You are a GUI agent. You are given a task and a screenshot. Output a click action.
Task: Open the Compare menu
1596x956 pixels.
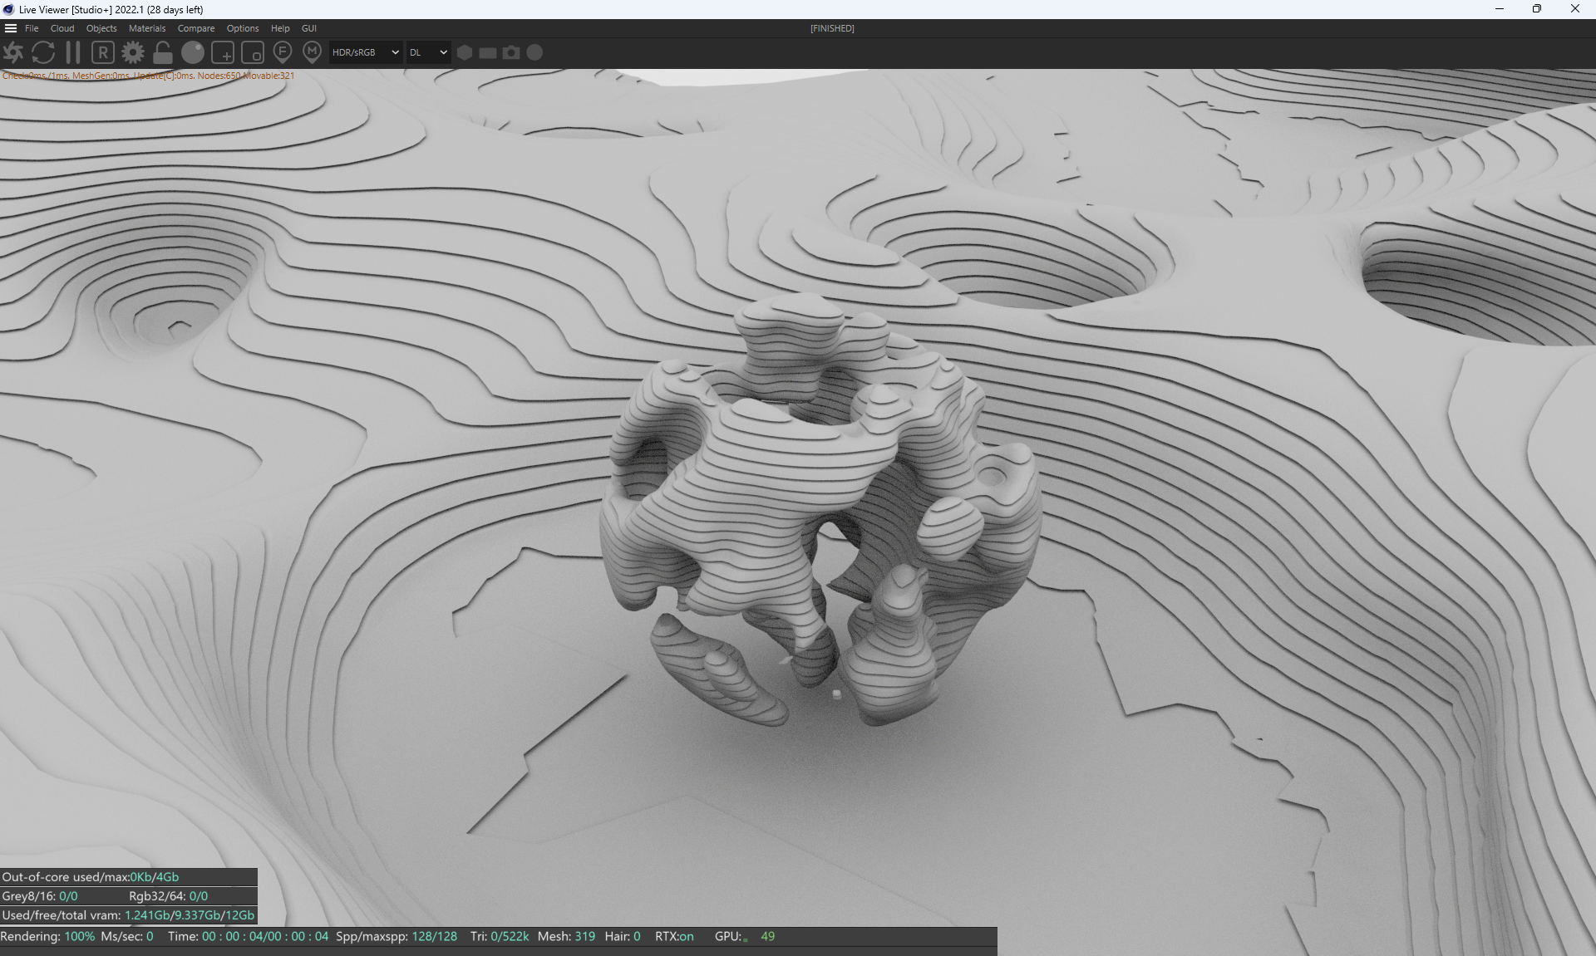point(196,28)
